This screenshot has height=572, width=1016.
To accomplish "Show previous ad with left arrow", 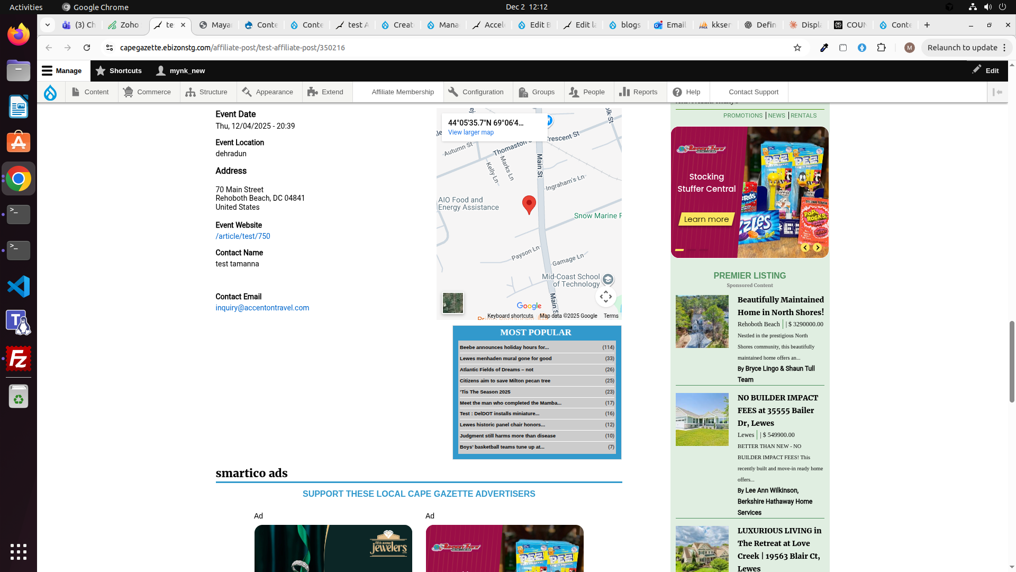I will tap(805, 248).
